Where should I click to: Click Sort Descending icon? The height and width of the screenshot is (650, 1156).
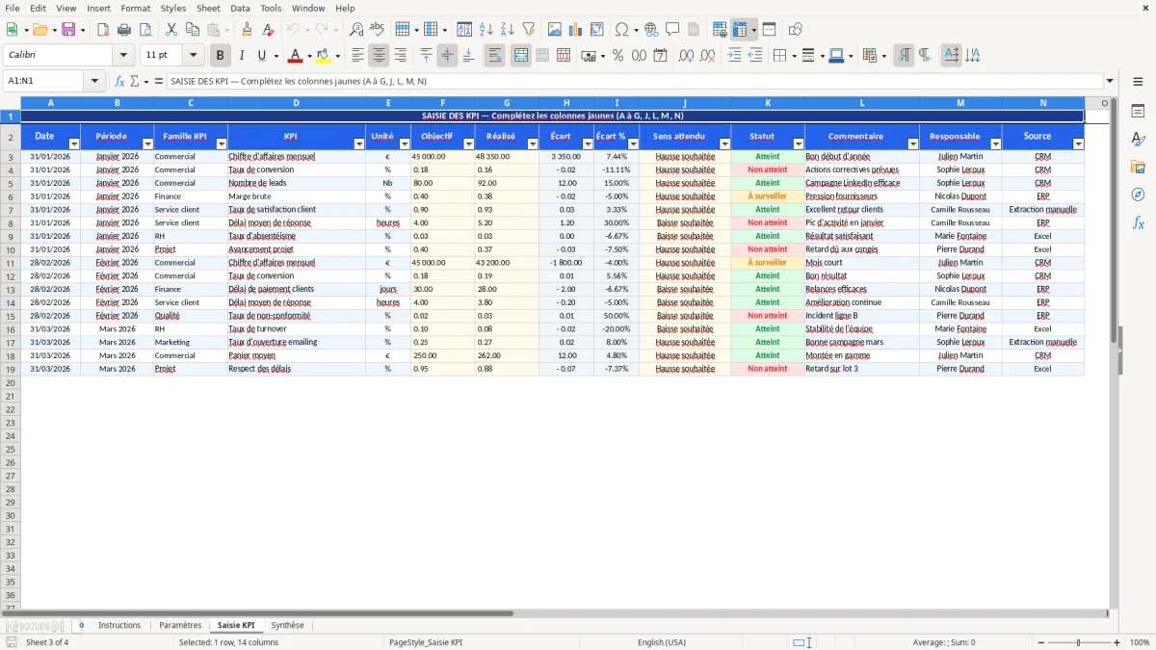(x=508, y=30)
